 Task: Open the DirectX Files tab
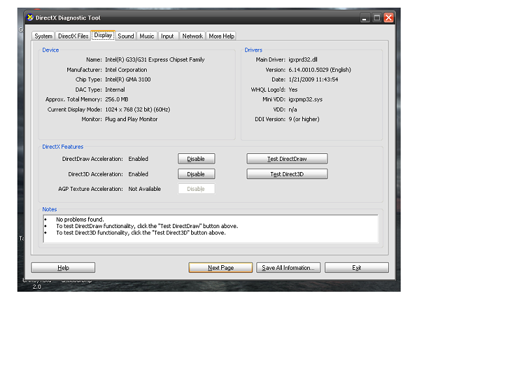coord(73,36)
